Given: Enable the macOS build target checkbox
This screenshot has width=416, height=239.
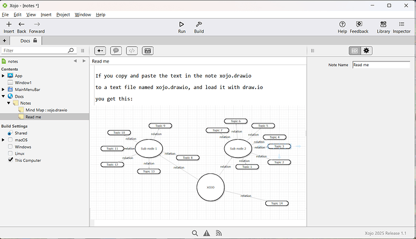Looking at the screenshot, I should coord(10,140).
